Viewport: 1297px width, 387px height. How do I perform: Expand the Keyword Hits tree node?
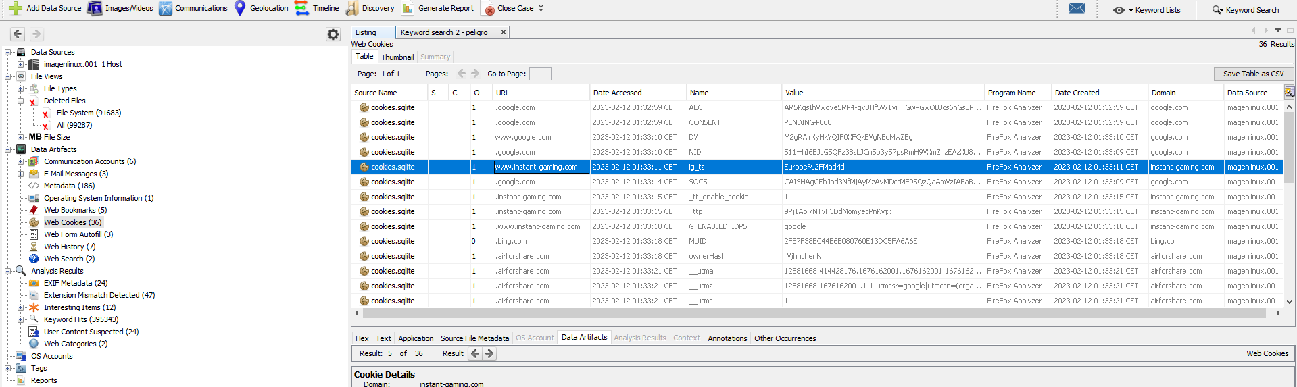21,319
